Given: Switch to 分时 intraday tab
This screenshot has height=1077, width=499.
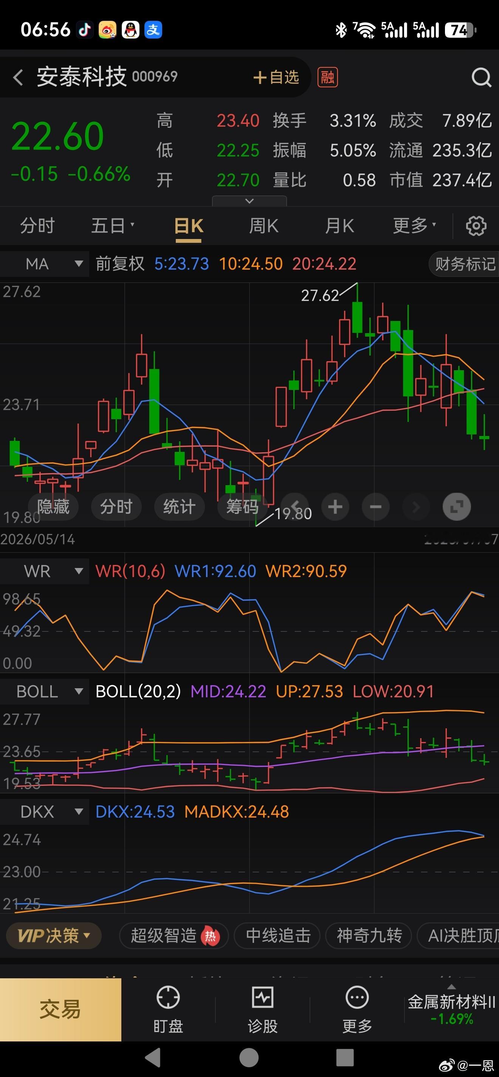Looking at the screenshot, I should [x=37, y=226].
